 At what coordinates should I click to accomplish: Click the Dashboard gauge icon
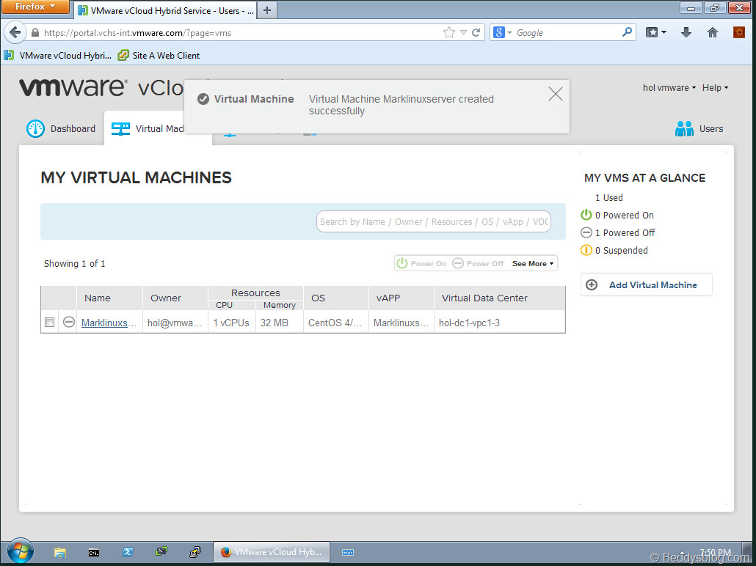36,128
